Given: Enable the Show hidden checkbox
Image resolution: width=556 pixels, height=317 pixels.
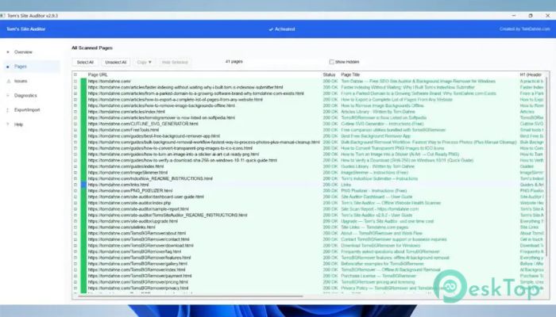Looking at the screenshot, I should pos(331,62).
